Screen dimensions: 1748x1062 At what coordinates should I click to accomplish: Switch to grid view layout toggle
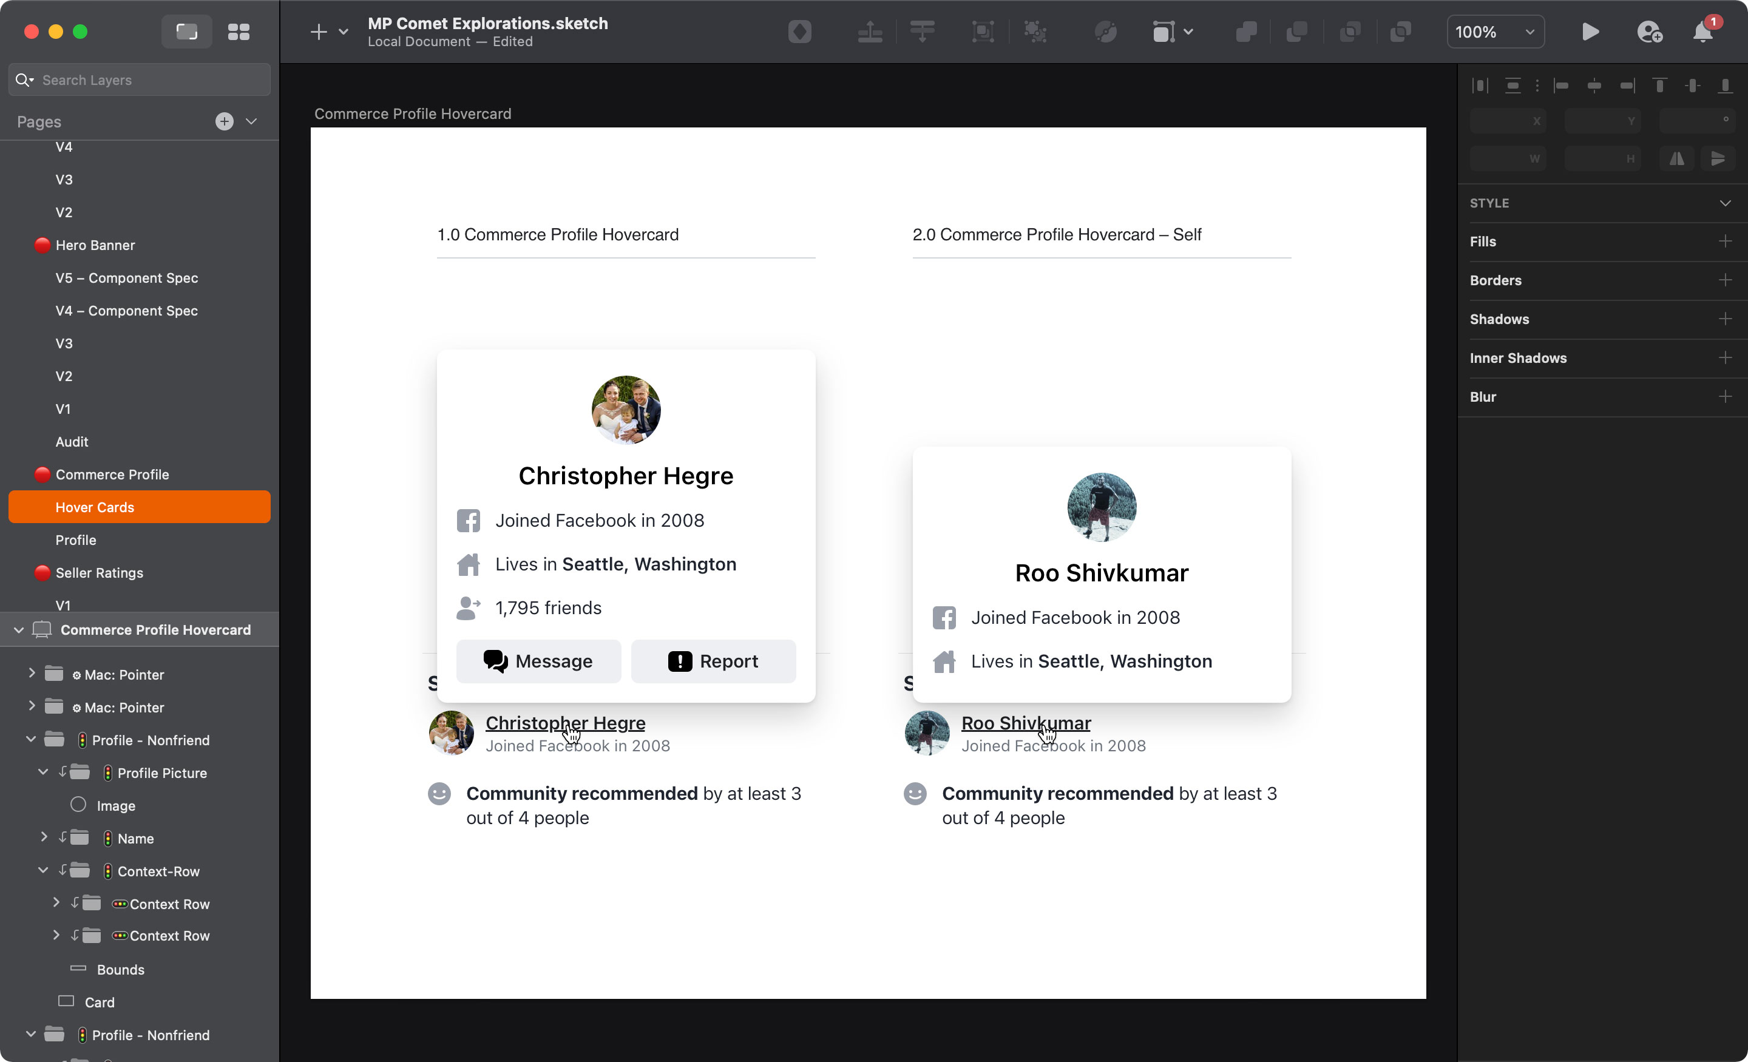click(x=239, y=31)
